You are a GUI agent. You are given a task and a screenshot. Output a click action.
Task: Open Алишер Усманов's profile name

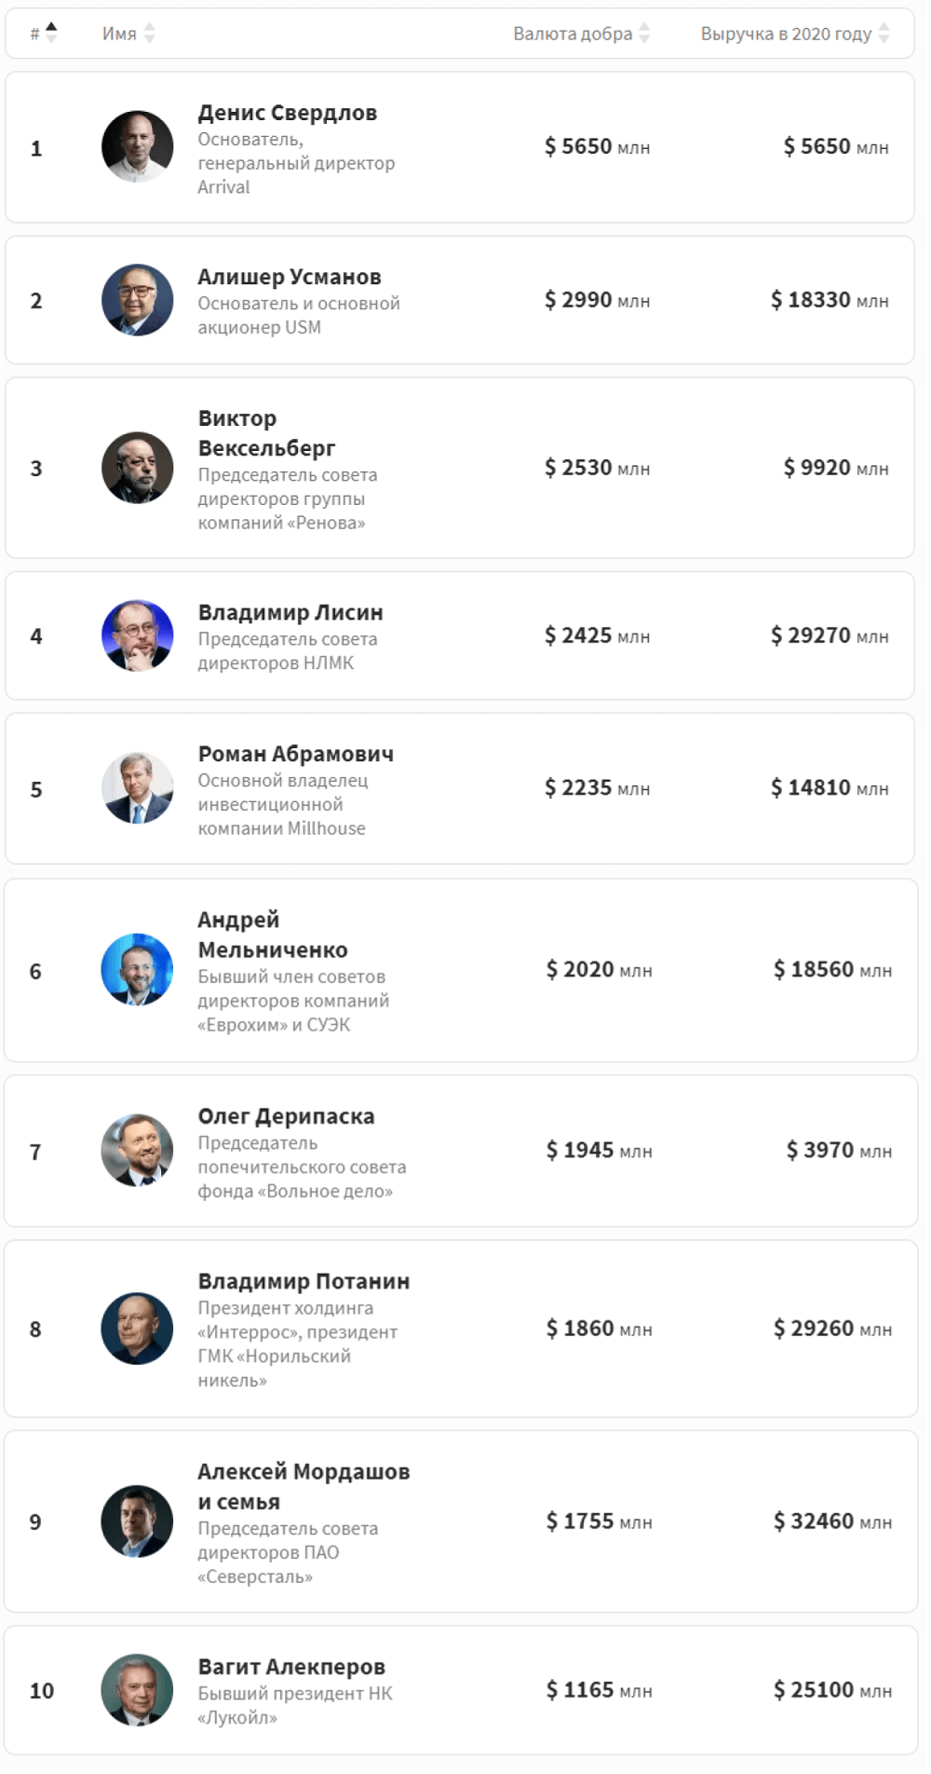pyautogui.click(x=290, y=277)
